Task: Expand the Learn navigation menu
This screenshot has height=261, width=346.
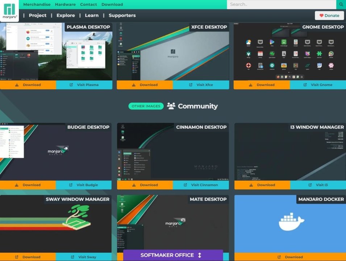Action: 92,16
